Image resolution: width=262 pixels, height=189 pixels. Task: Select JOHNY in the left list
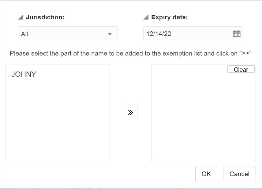pos(24,74)
